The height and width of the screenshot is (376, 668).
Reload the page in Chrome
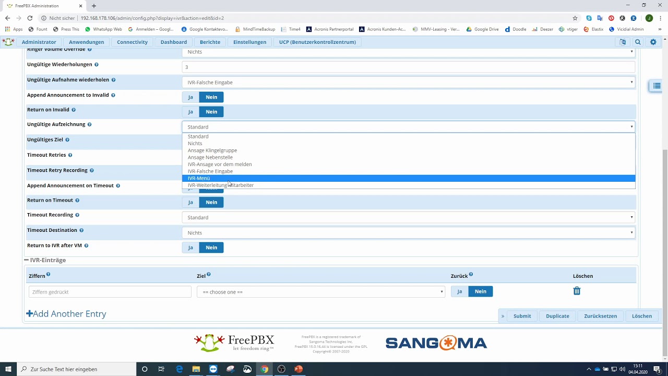[30, 18]
